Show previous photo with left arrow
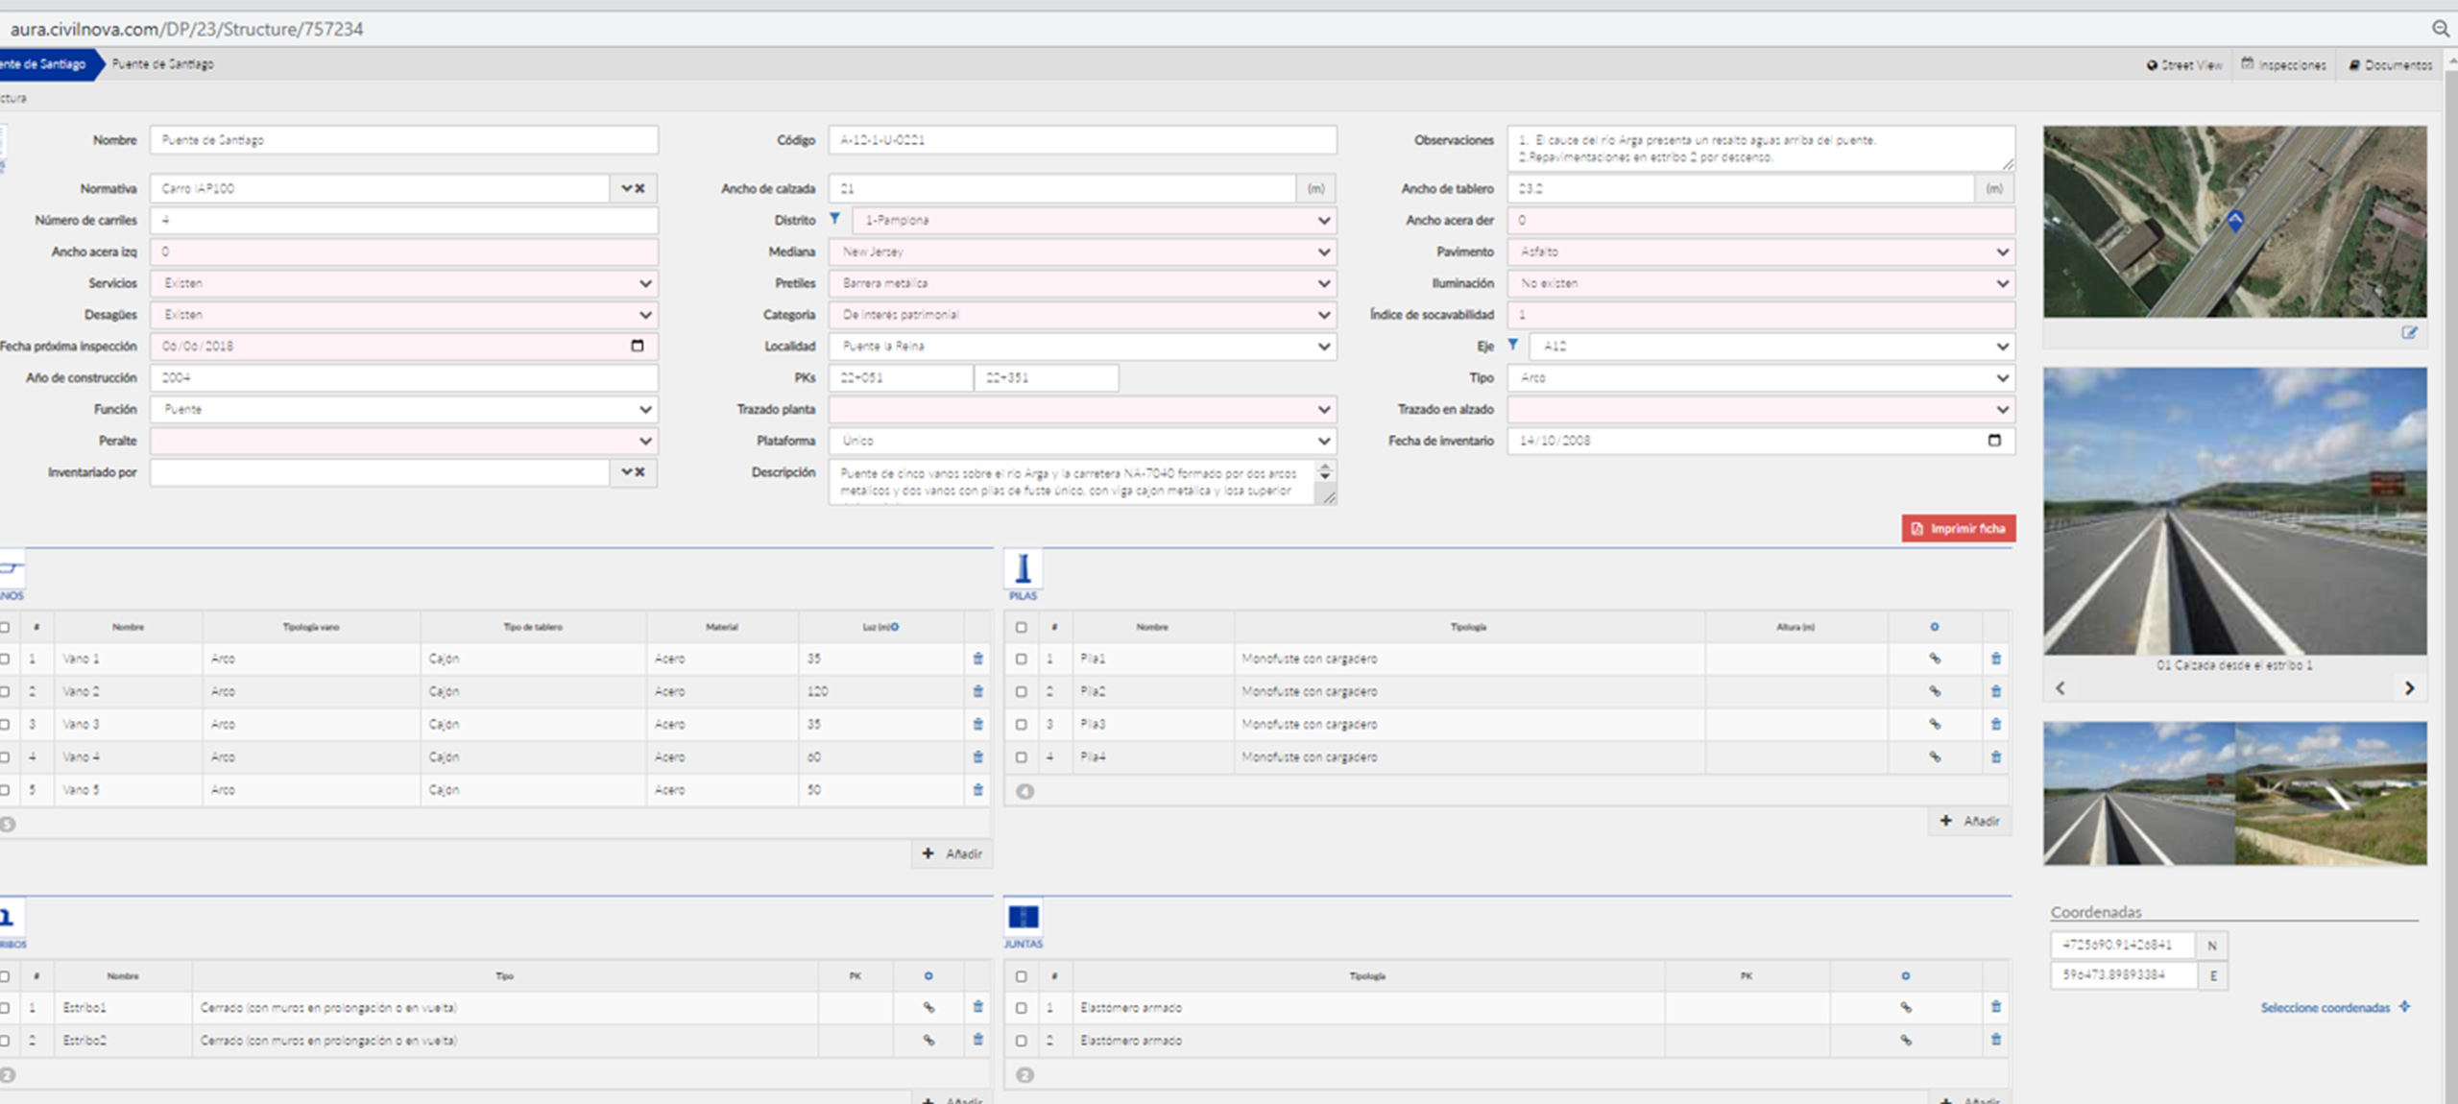 2060,688
